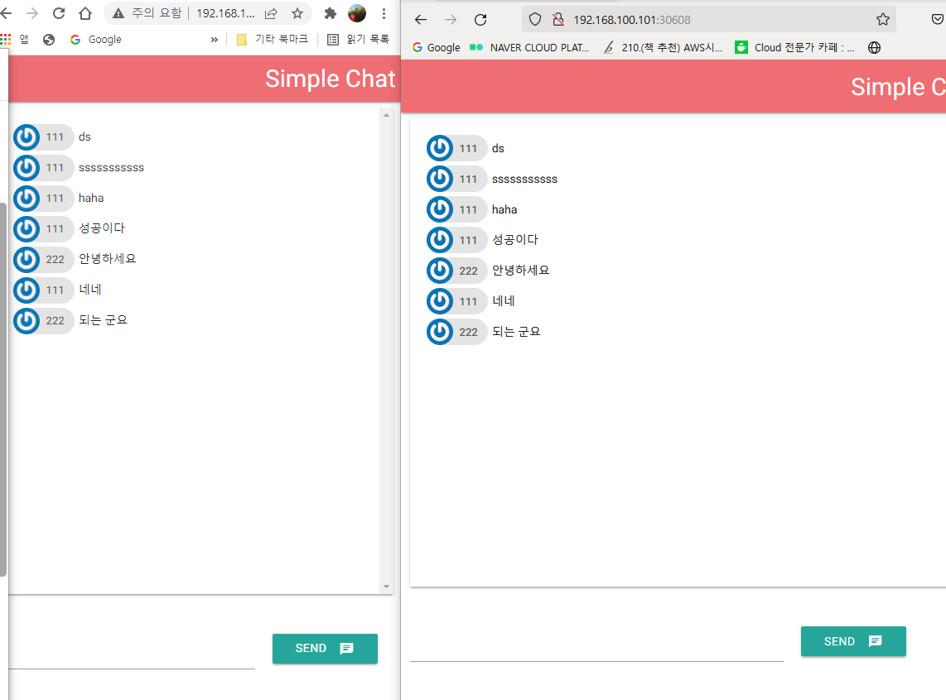The image size is (946, 700).
Task: Open the NAVER CLOUD PLAT... bookmark
Action: 529,48
